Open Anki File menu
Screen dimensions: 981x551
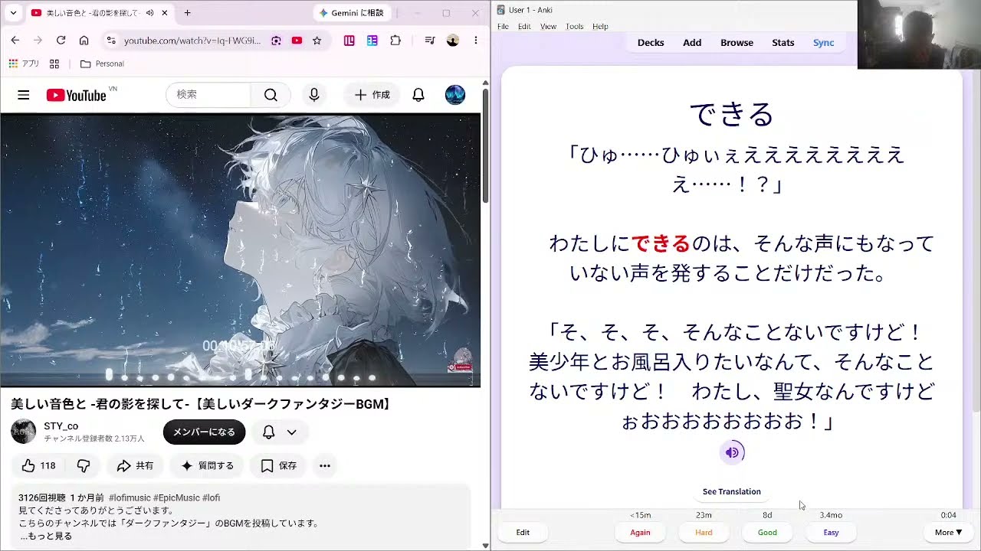(x=503, y=26)
